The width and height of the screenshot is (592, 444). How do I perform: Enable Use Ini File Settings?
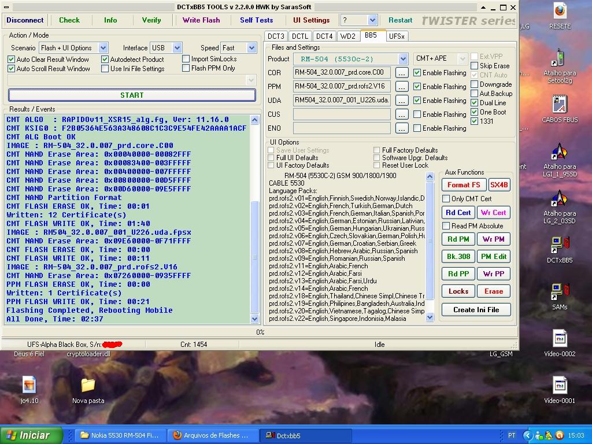tap(105, 69)
